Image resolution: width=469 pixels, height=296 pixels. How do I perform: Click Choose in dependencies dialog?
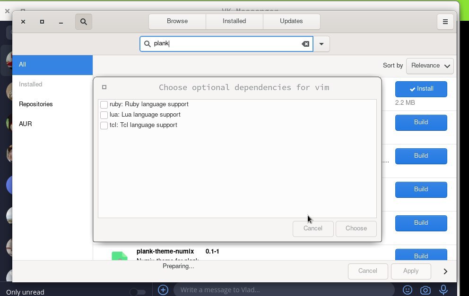point(356,229)
